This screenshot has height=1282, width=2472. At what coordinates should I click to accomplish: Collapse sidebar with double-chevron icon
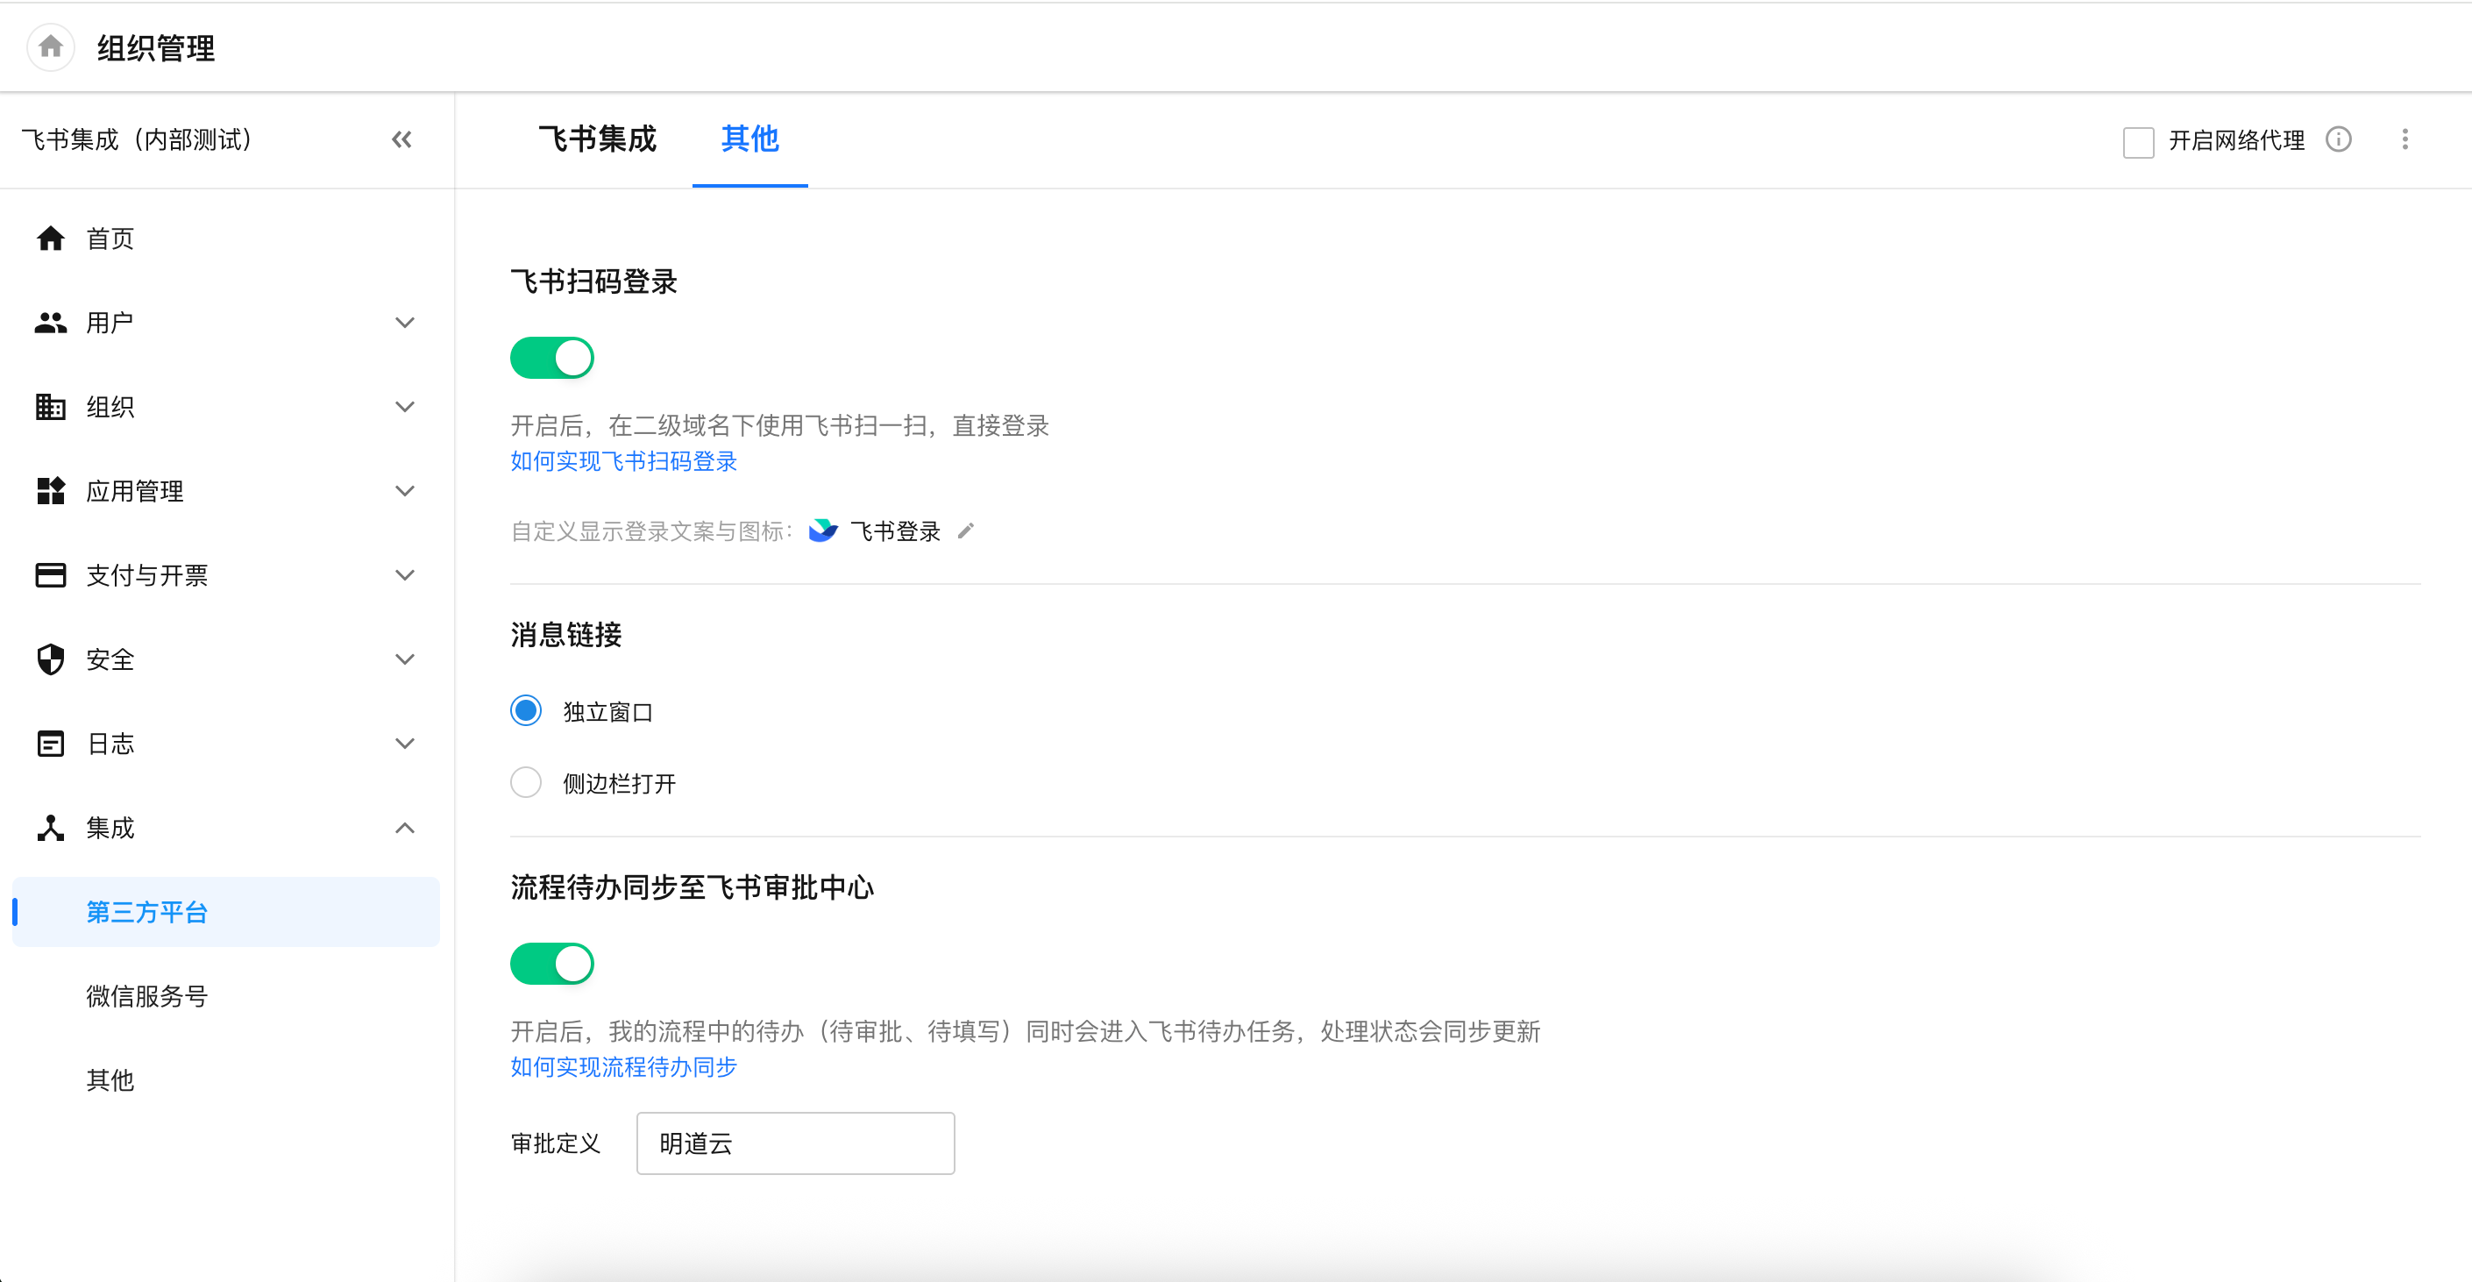[402, 140]
